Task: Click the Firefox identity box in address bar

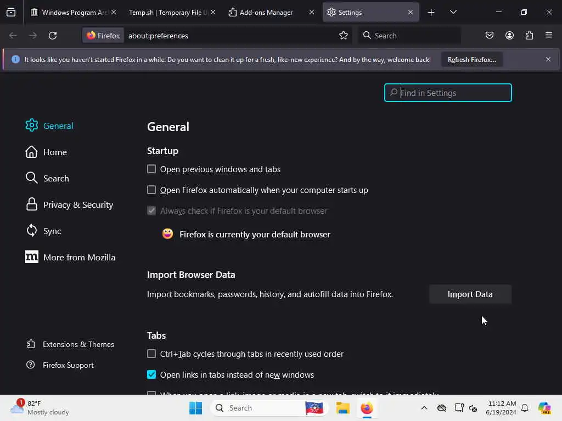Action: pos(103,36)
